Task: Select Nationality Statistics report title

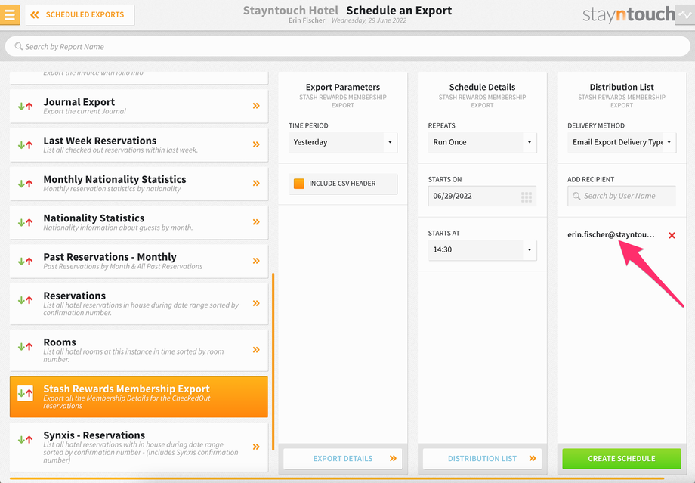Action: pyautogui.click(x=94, y=218)
